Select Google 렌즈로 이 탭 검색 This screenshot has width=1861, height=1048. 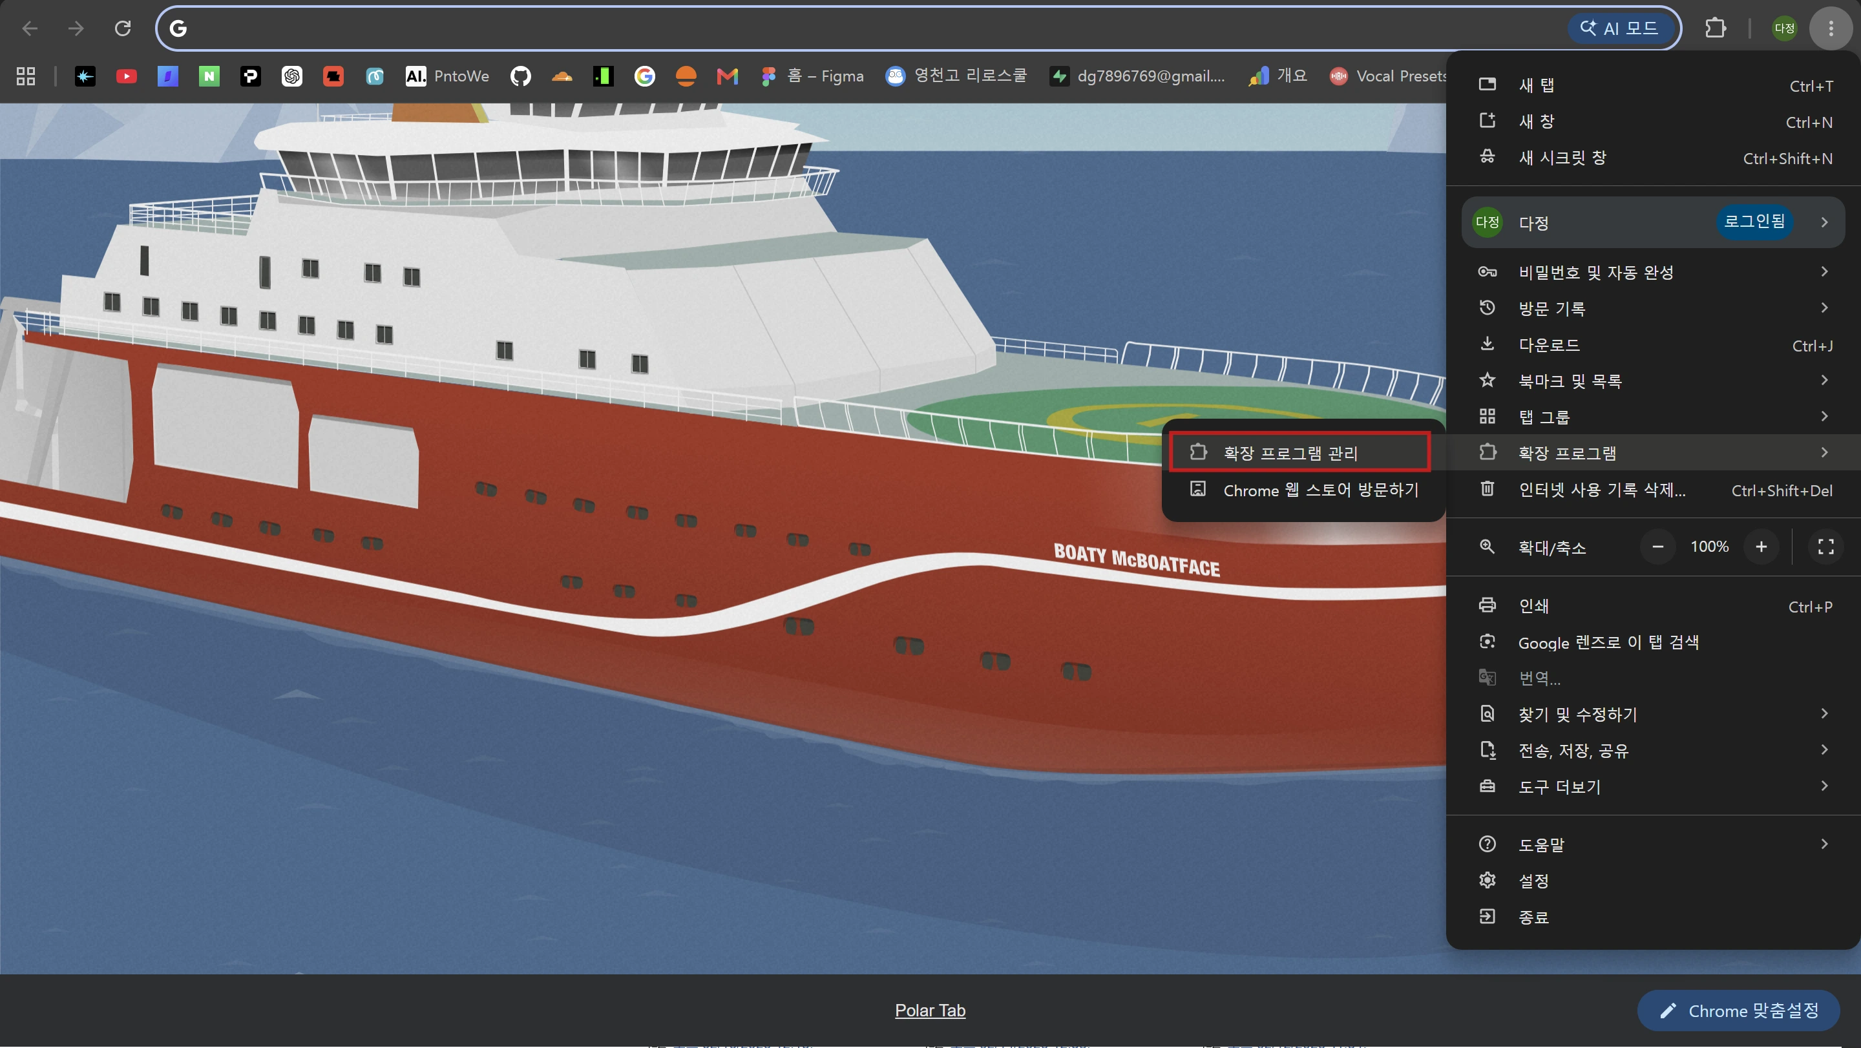tap(1653, 642)
